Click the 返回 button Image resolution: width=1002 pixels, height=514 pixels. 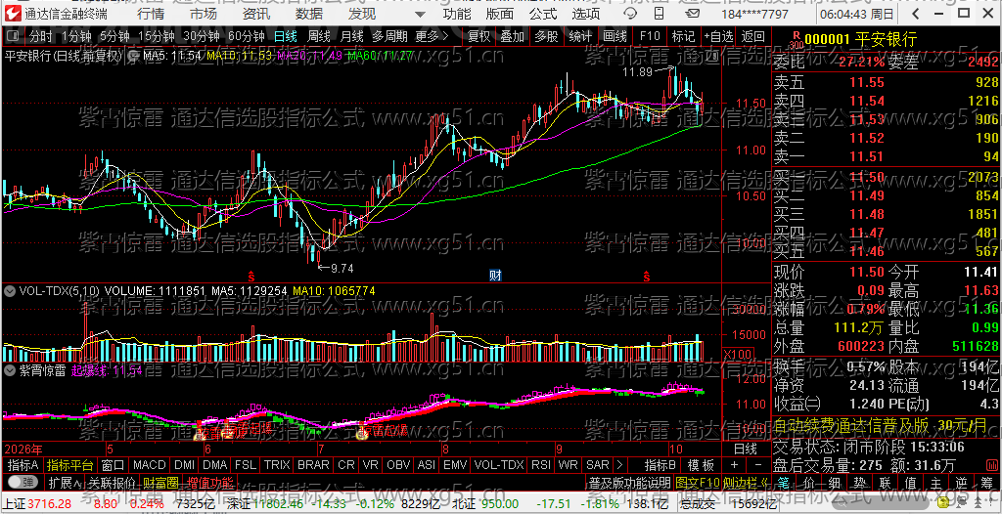752,36
